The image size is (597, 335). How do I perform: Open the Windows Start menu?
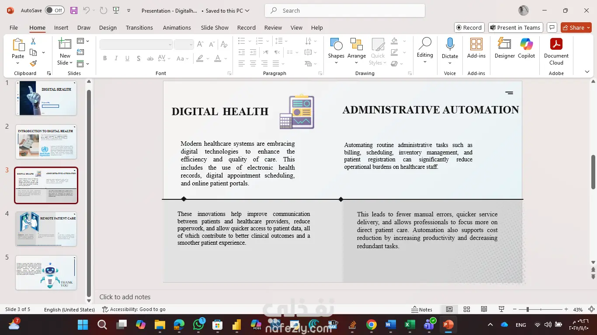coord(83,325)
